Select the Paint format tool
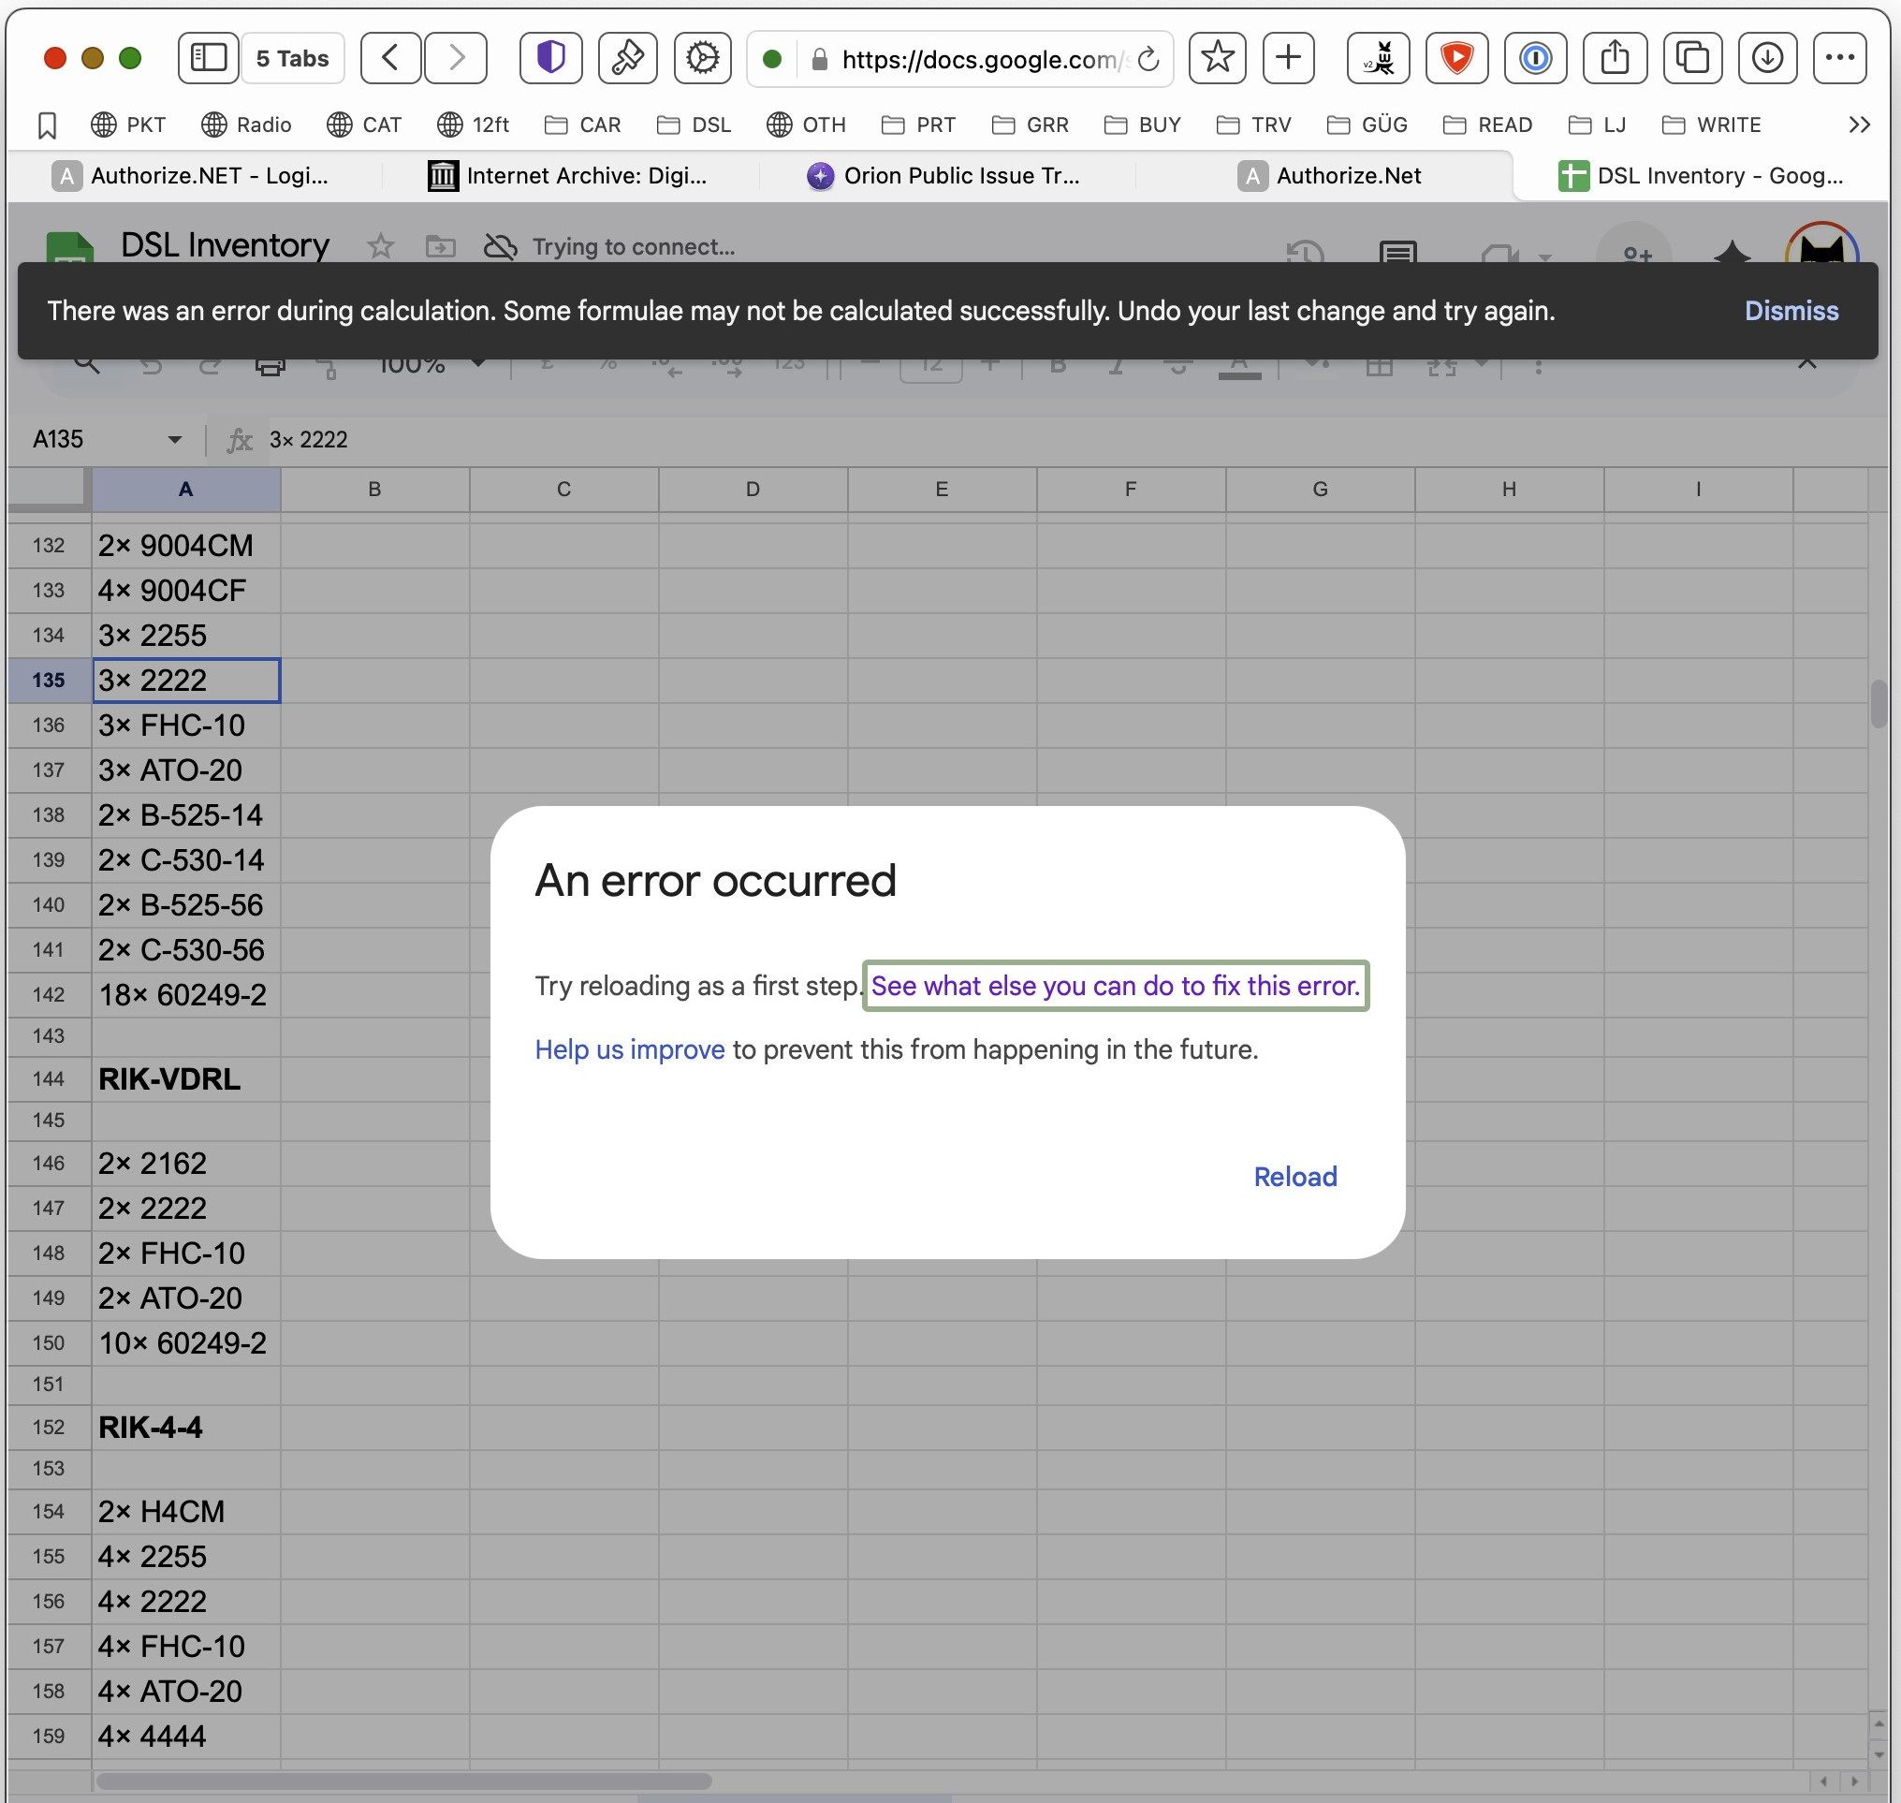The width and height of the screenshot is (1901, 1803). click(x=329, y=367)
